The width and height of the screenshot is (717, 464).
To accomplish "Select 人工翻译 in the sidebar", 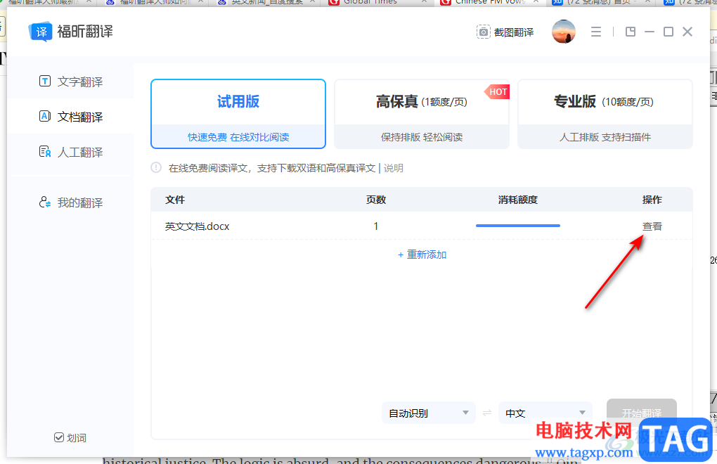I will (x=71, y=152).
